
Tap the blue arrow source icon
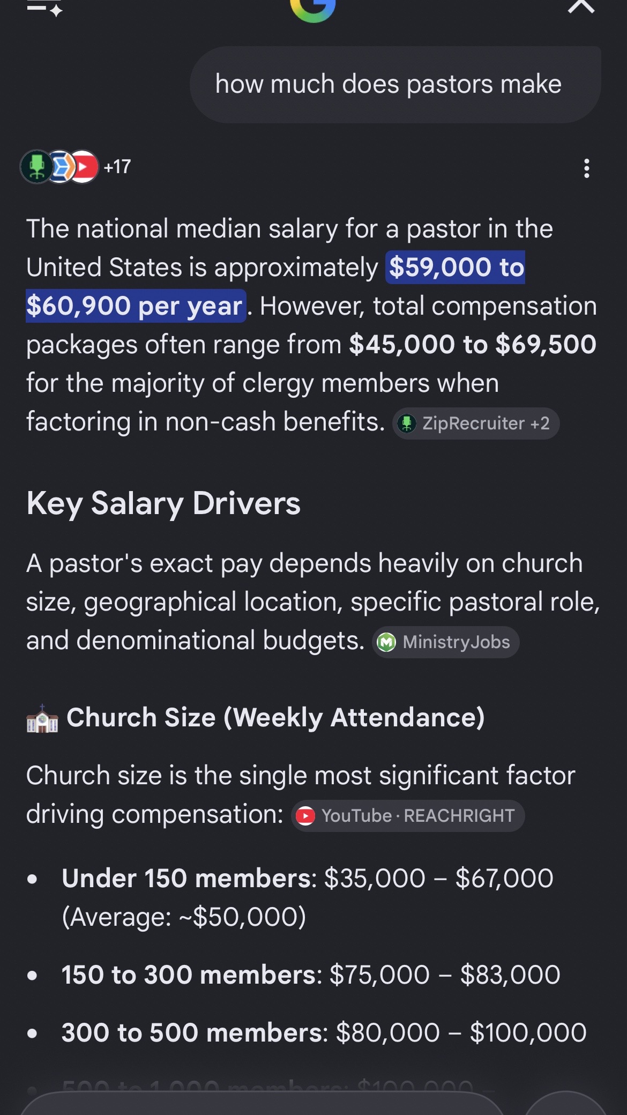click(x=61, y=167)
